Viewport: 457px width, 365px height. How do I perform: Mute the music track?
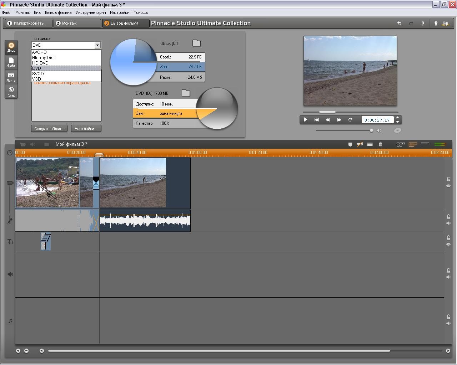(x=448, y=323)
